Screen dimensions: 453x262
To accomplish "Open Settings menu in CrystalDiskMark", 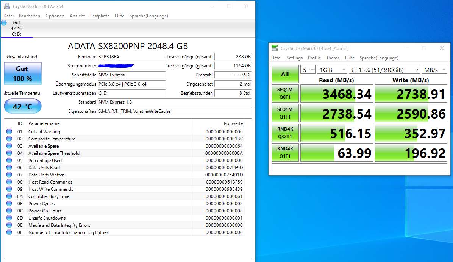I will point(294,58).
